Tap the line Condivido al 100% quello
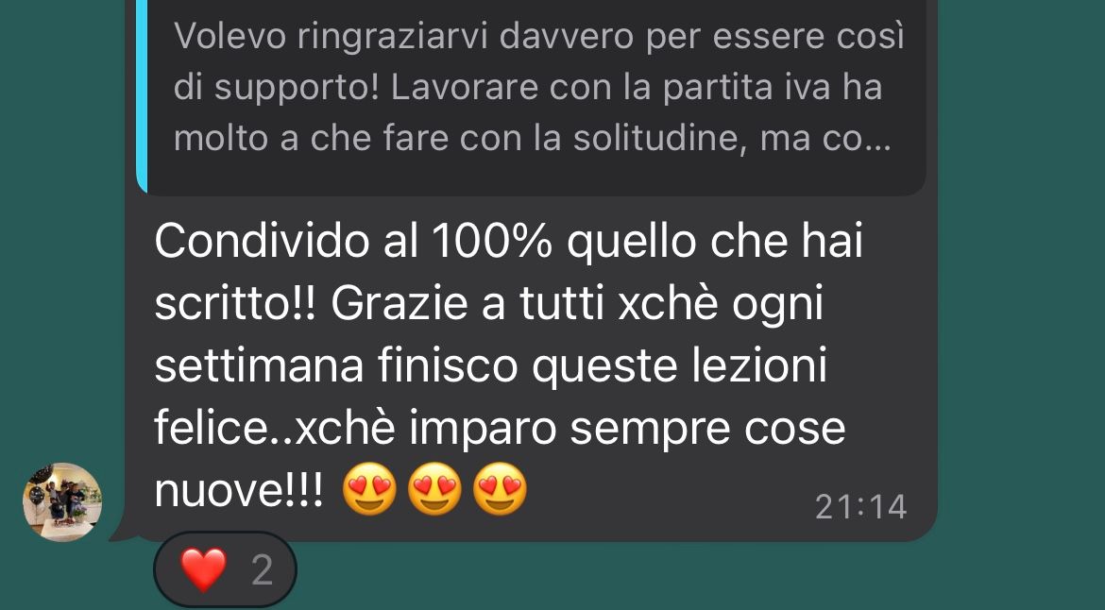 [508, 242]
